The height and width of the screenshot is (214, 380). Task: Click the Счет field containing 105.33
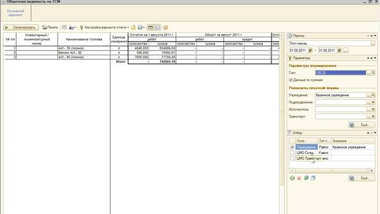coord(340,73)
